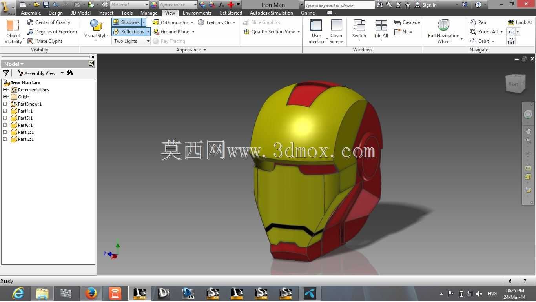This screenshot has height=302, width=536.
Task: Open the 3D Model tab
Action: tap(80, 13)
